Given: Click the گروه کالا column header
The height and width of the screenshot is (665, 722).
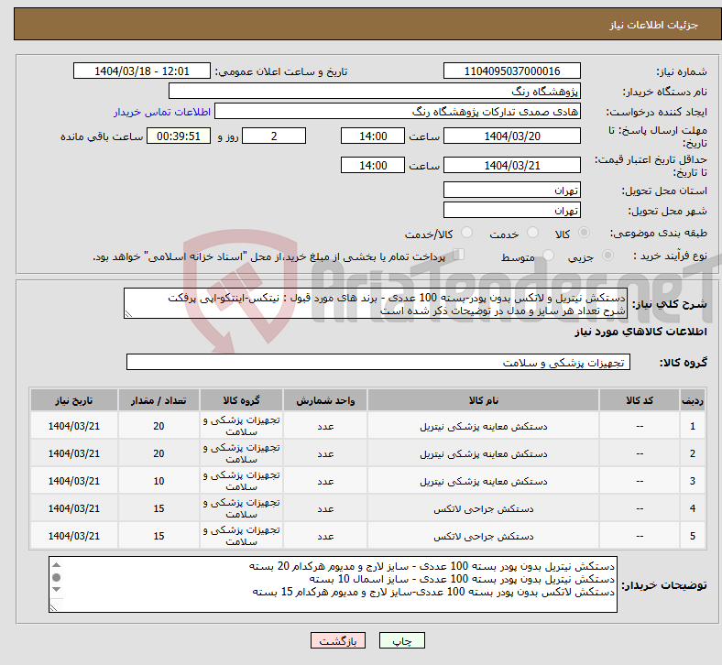Looking at the screenshot, I should 241,400.
